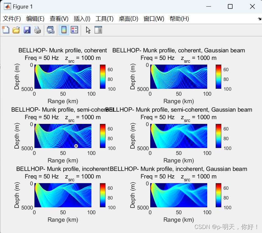Expand the overflow chevron at menu bar right
The height and width of the screenshot is (233, 262).
click(259, 19)
